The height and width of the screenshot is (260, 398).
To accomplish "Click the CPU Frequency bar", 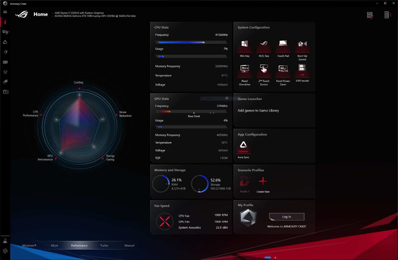I will 191,42.
